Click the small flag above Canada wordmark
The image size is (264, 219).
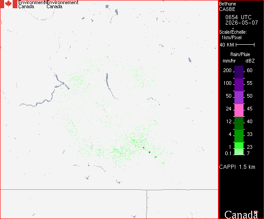tap(256, 212)
